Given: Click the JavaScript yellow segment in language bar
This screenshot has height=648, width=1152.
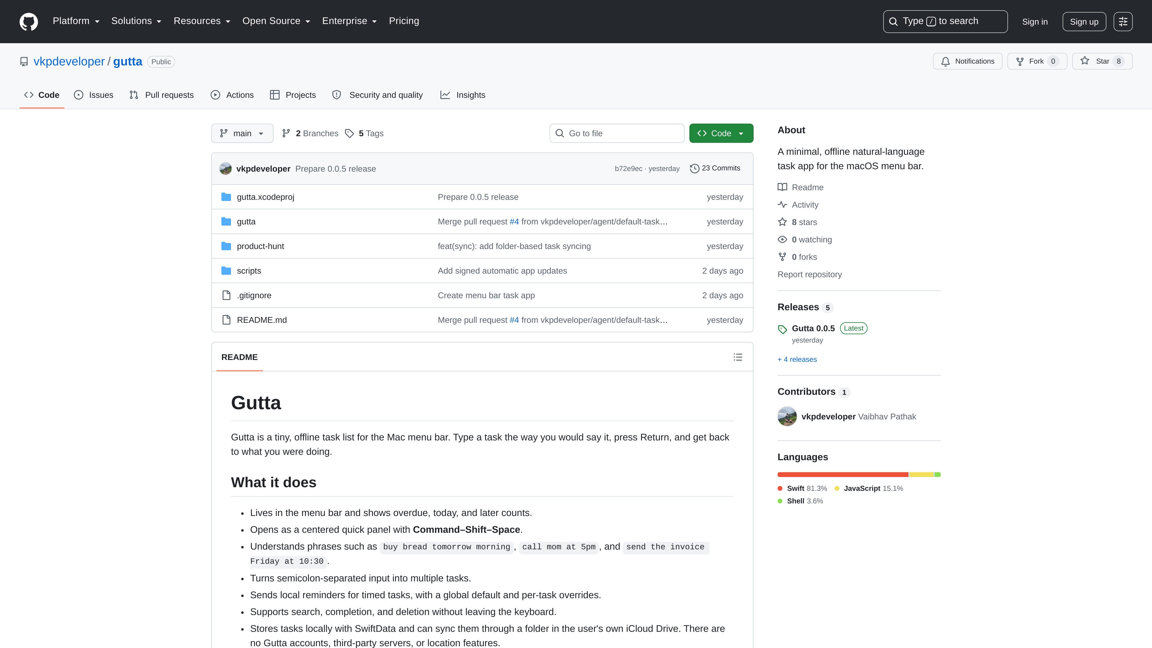Looking at the screenshot, I should pyautogui.click(x=921, y=475).
